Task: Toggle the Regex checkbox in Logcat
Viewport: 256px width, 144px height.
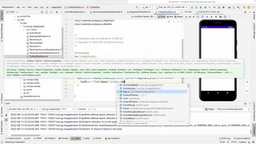Action: pyautogui.click(x=206, y=109)
